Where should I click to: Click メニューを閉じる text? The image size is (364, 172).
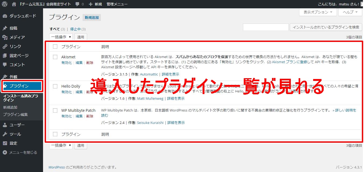point(23,152)
